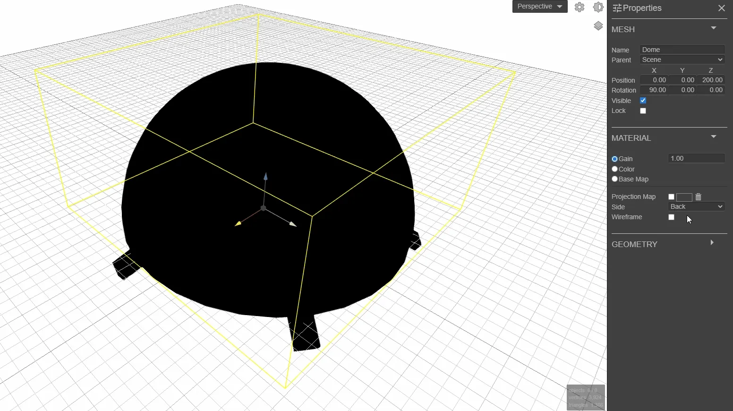Screen dimensions: 733x411
Task: Click the viewport shading mode icon
Action: point(598,7)
